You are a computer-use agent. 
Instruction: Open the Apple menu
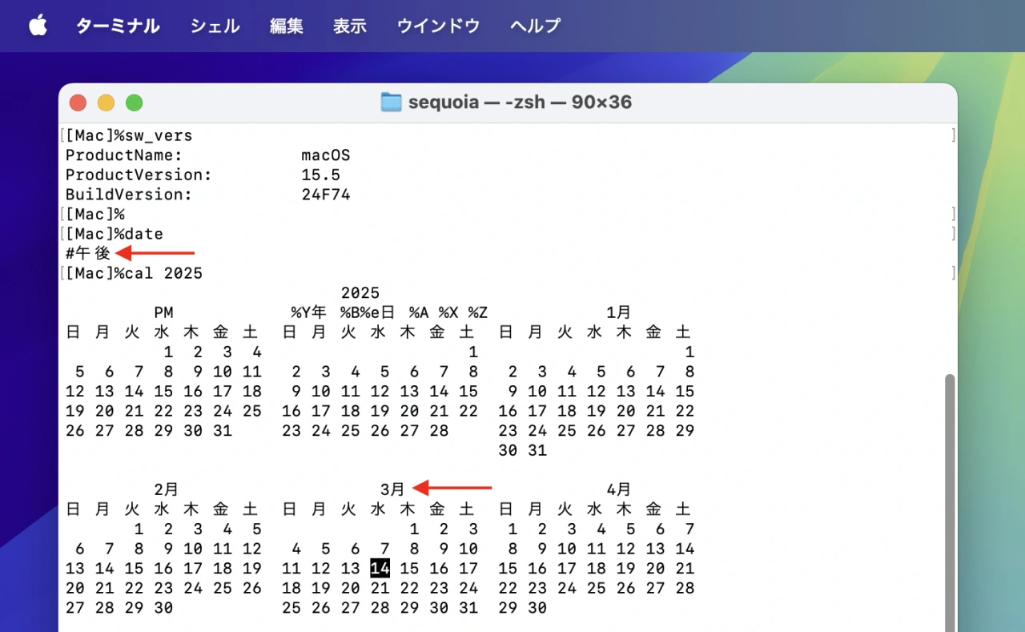point(38,26)
